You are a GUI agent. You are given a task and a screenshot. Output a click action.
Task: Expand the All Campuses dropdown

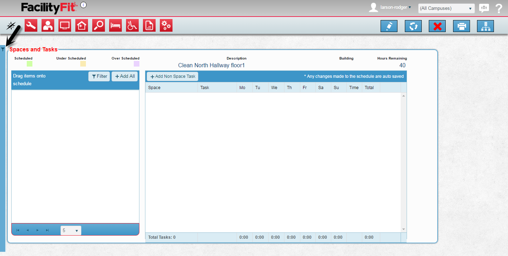(446, 8)
